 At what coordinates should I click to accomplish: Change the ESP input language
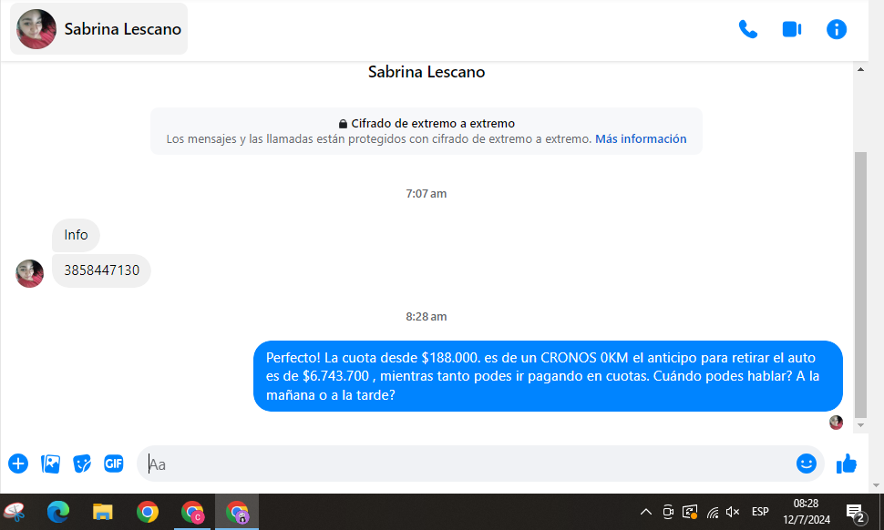click(760, 512)
